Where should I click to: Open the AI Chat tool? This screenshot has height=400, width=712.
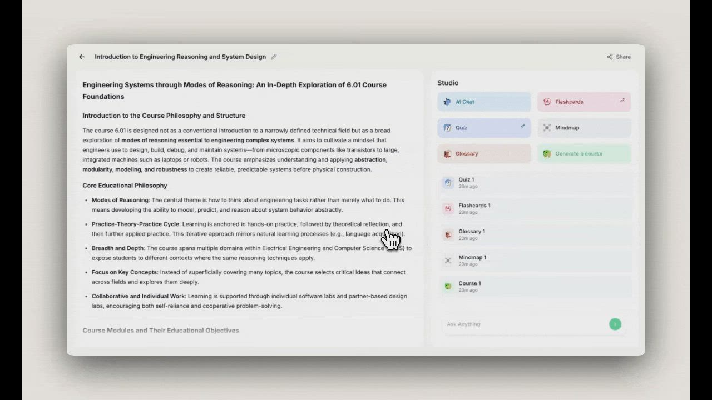click(484, 102)
